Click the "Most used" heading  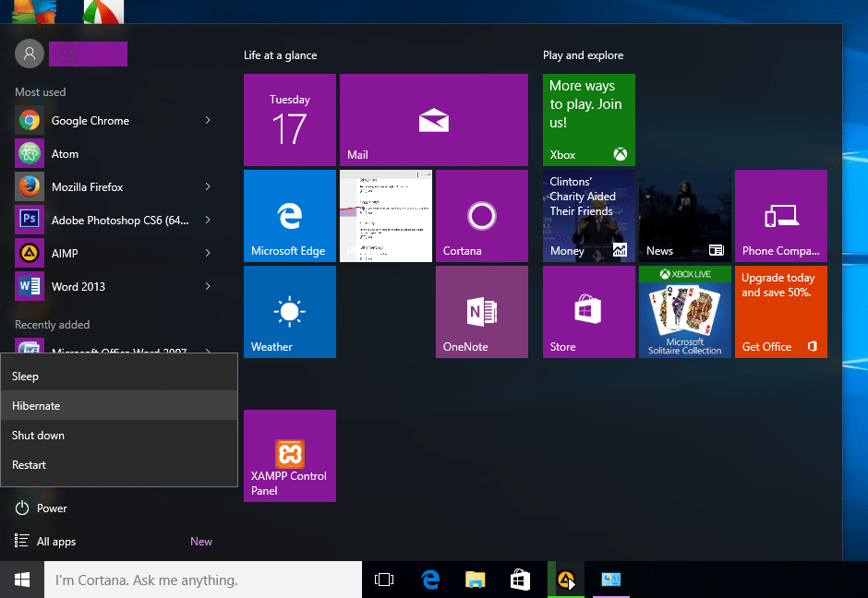[x=40, y=92]
